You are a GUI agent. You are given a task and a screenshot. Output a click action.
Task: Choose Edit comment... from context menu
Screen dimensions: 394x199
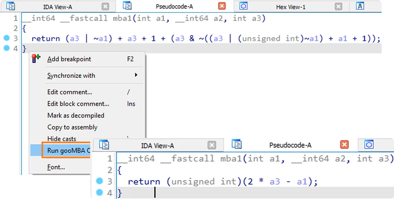87,92
